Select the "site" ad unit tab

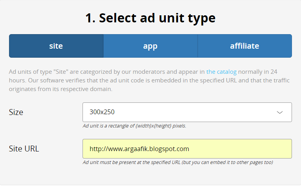tap(56, 46)
